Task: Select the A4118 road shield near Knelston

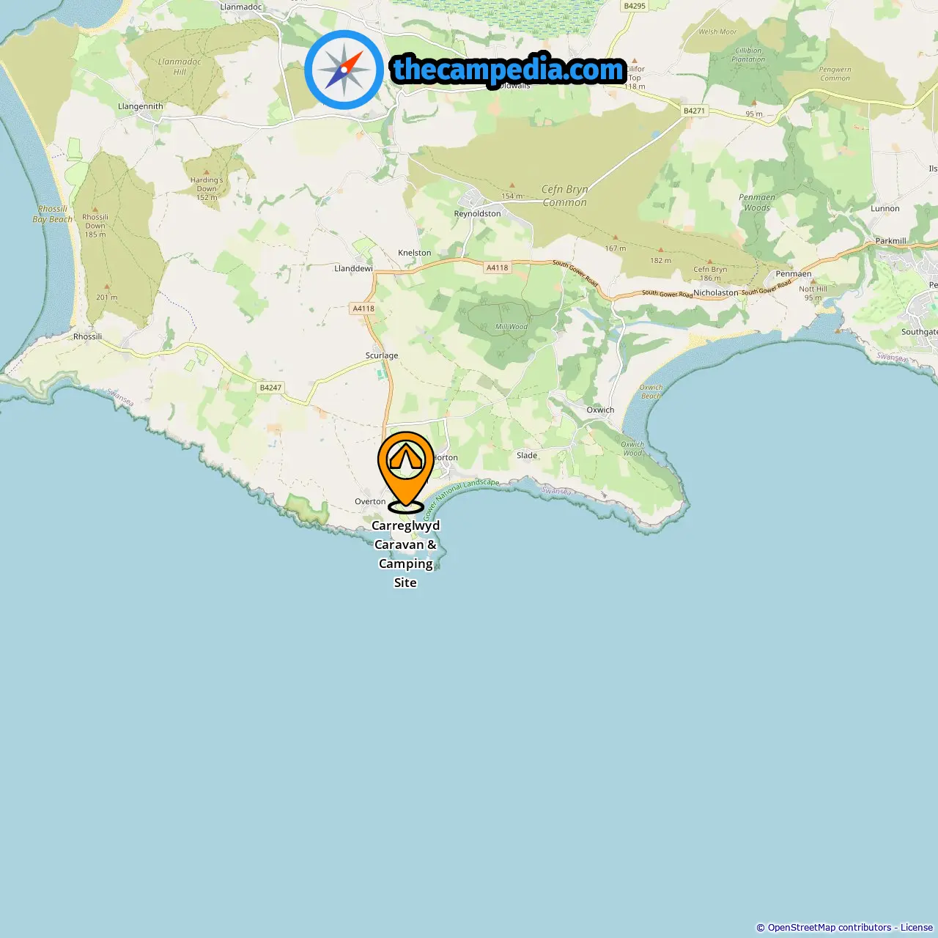Action: click(497, 267)
